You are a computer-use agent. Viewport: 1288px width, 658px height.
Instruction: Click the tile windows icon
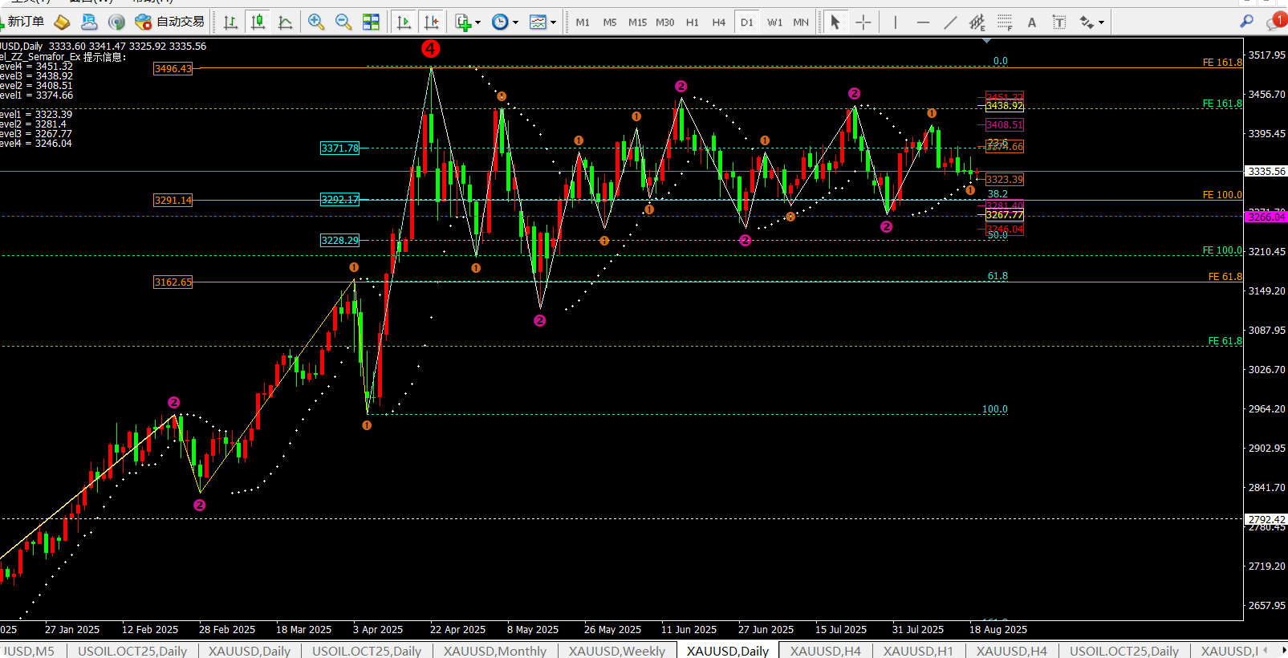point(371,22)
